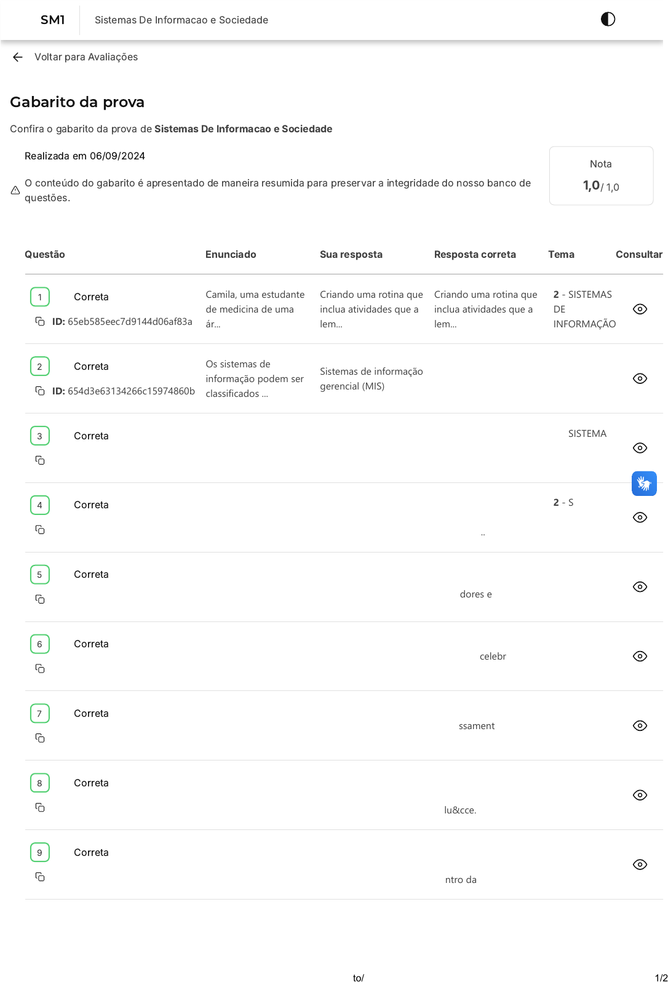Image resolution: width=668 pixels, height=982 pixels.
Task: Copy the ID of question 7
Action: click(x=40, y=738)
